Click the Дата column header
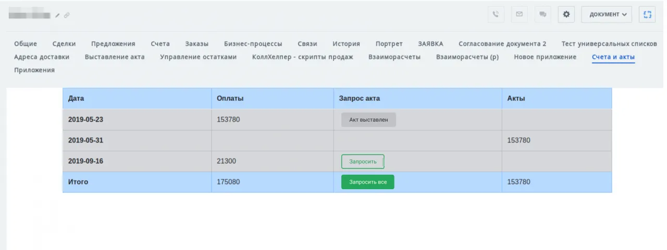Image resolution: width=667 pixels, height=250 pixels. 76,98
